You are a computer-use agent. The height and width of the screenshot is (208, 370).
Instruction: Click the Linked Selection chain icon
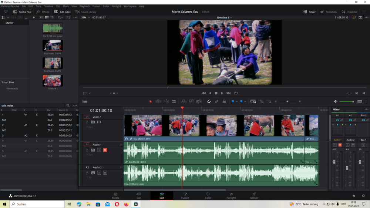(216, 101)
